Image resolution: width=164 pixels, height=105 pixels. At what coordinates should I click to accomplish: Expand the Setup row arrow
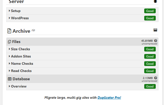[10, 11]
